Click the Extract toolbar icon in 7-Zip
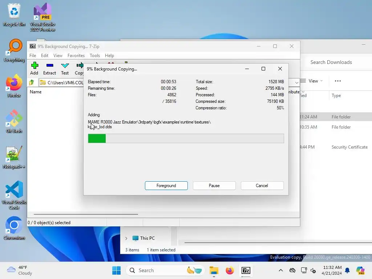 pos(49,69)
